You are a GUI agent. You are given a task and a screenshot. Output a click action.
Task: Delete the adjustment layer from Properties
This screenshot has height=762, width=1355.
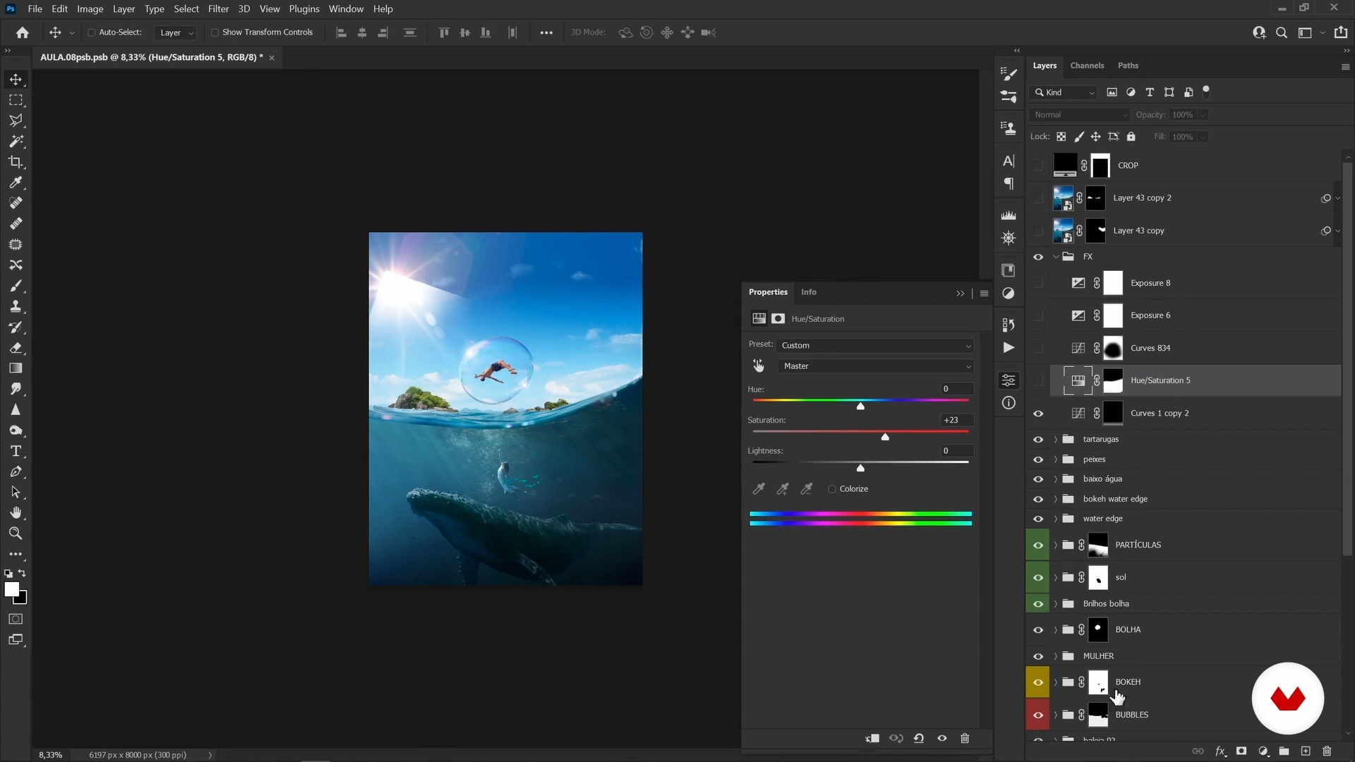click(965, 738)
